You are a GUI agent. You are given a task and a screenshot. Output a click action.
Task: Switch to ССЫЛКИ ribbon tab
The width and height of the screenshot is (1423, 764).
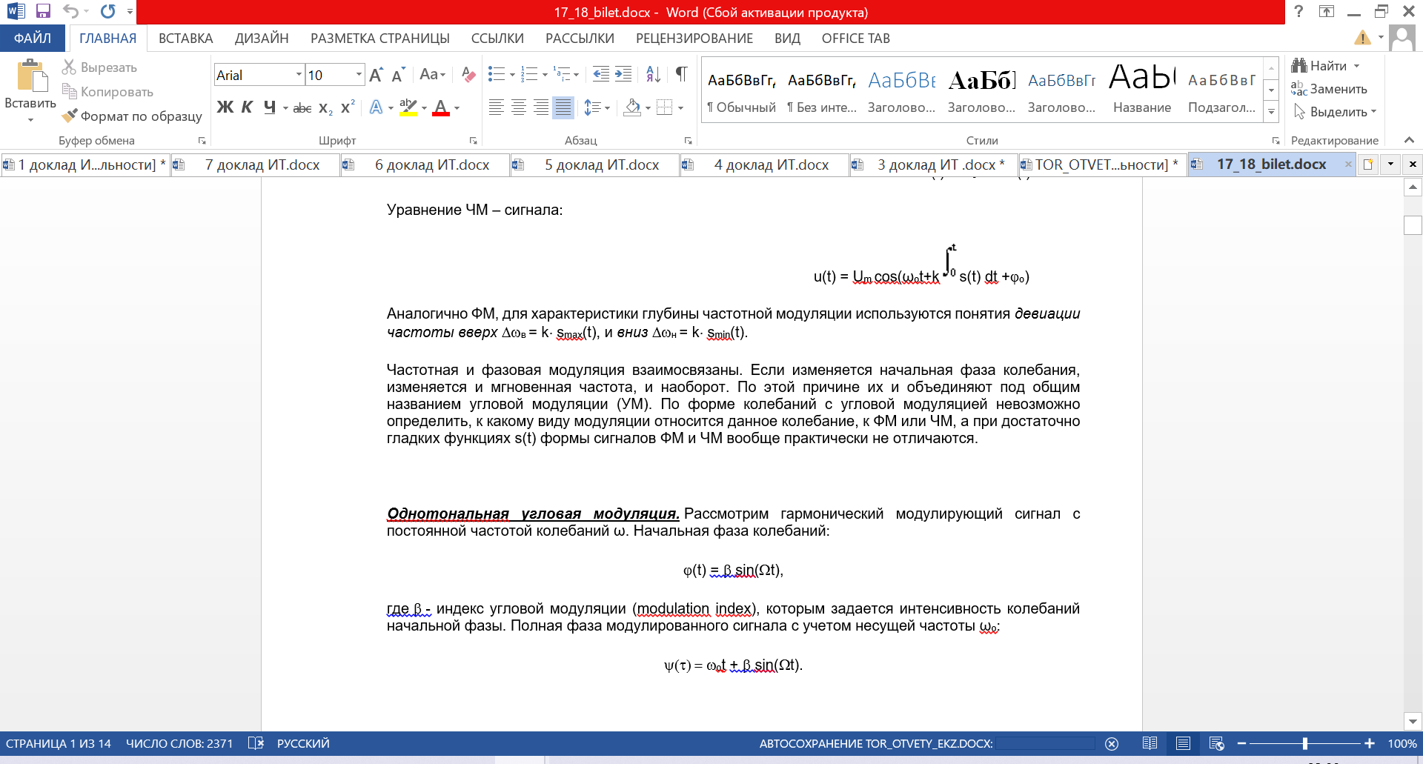(x=497, y=39)
